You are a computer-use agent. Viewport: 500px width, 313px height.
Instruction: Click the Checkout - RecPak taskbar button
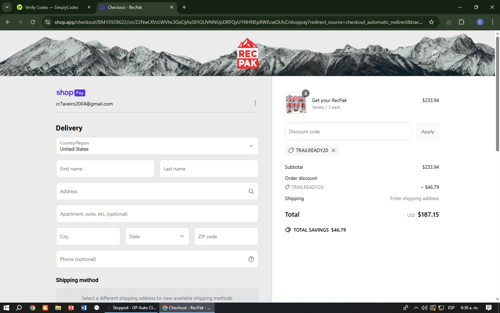[187, 308]
